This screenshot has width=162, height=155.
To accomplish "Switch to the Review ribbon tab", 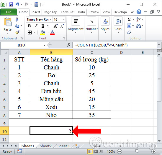I will point(94,12).
